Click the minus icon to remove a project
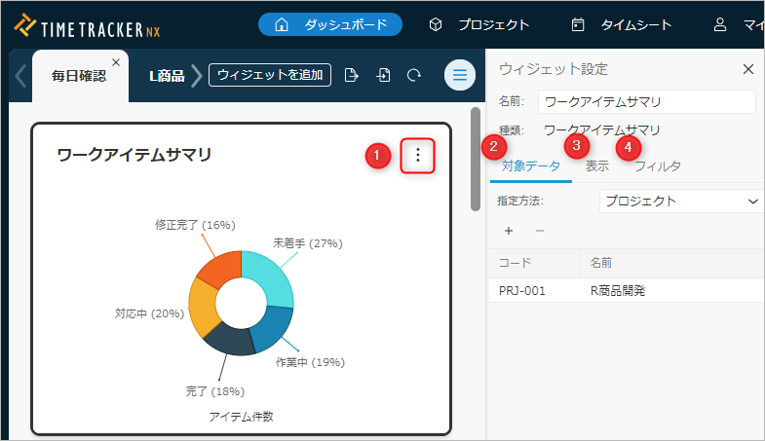The width and height of the screenshot is (765, 441). click(540, 231)
